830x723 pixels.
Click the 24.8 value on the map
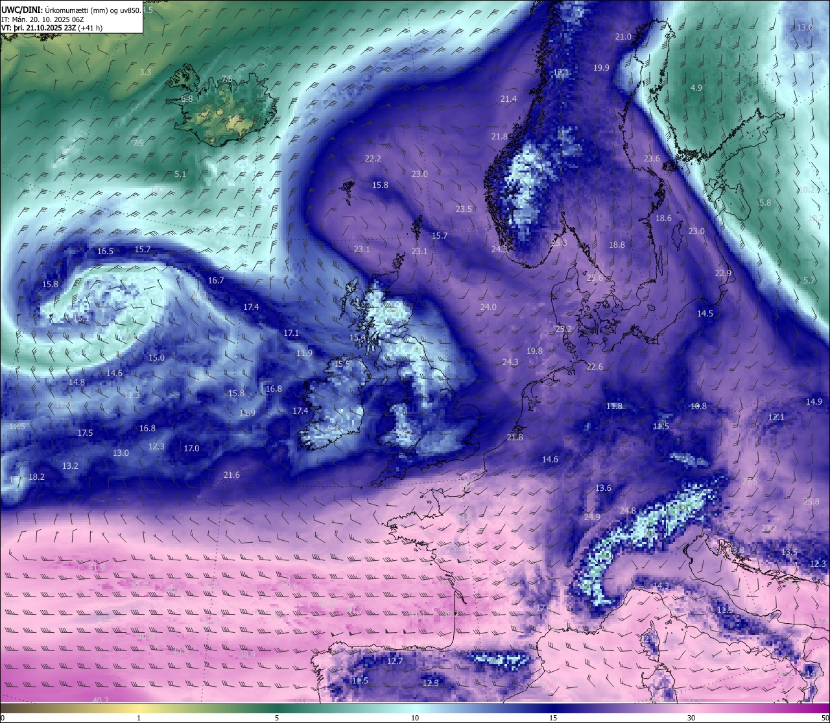tap(628, 510)
